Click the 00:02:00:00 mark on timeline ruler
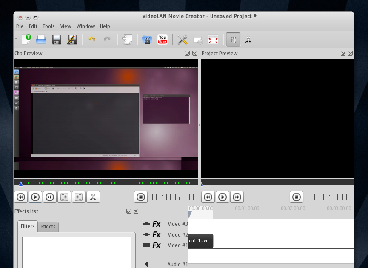Viewport: 368px width, 268px height. tap(293, 208)
